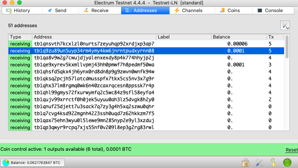Click the lock password icon in status bar
This screenshot has height=168, width=298.
246,162
